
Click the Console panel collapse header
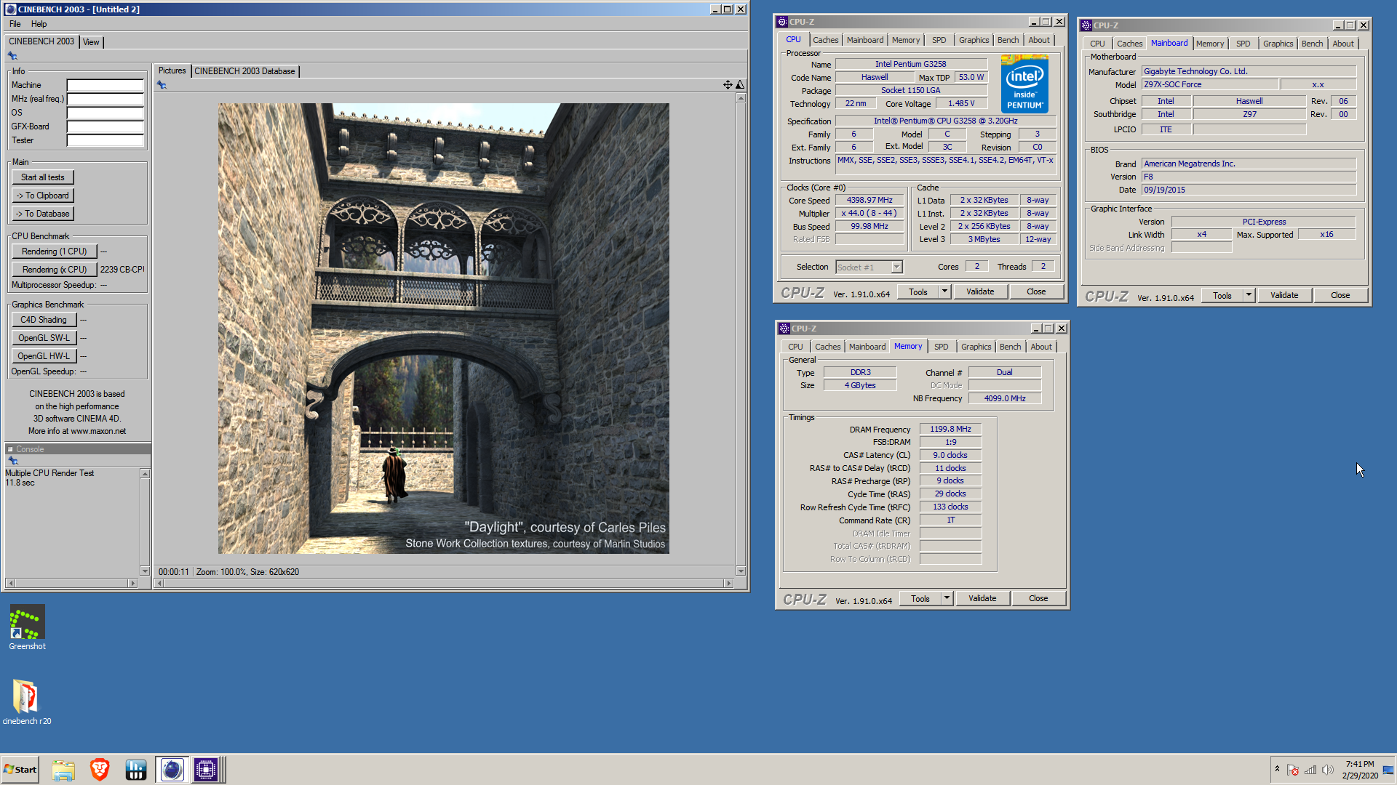coord(77,449)
